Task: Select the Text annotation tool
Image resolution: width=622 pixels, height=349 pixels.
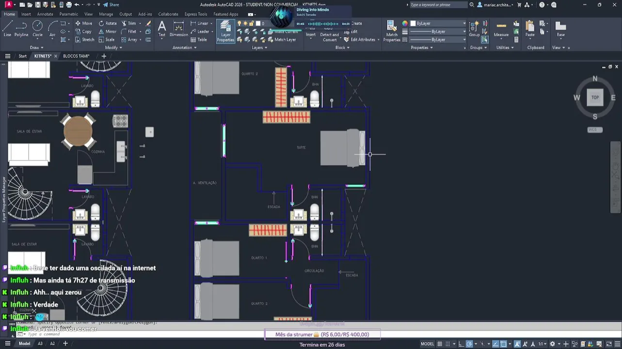Action: (x=162, y=29)
